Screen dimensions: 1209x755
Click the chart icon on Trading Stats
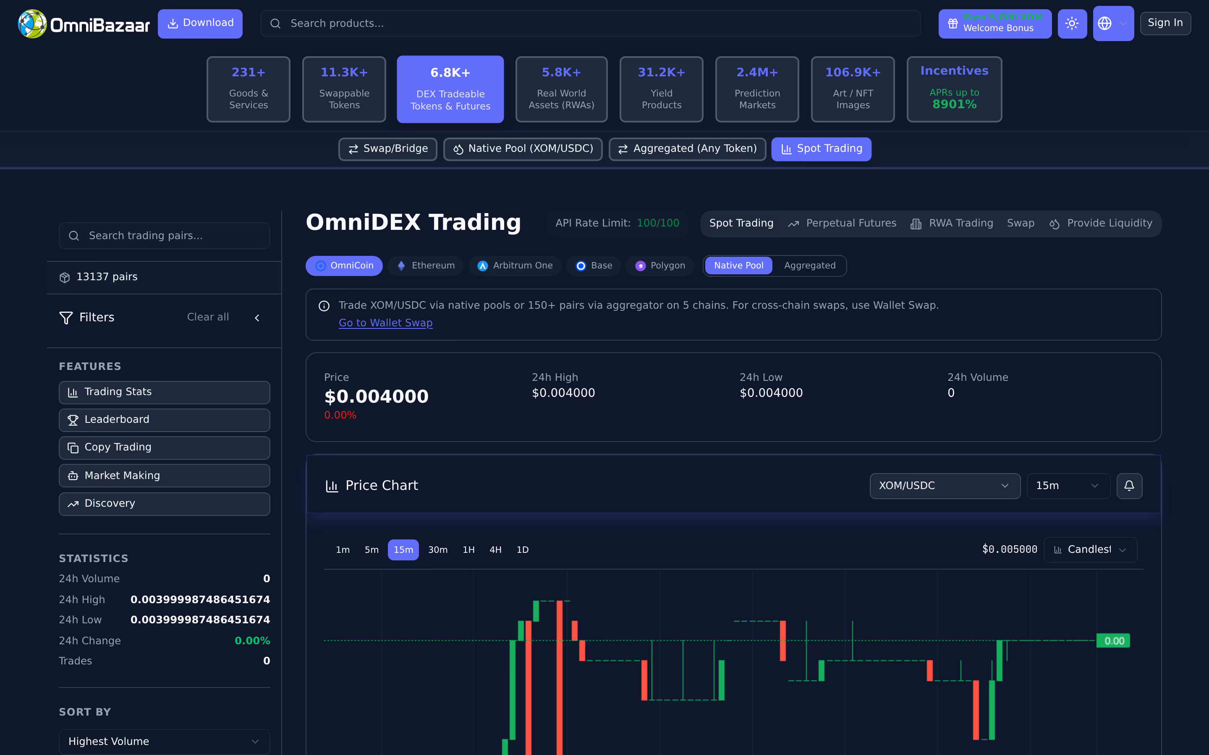73,393
